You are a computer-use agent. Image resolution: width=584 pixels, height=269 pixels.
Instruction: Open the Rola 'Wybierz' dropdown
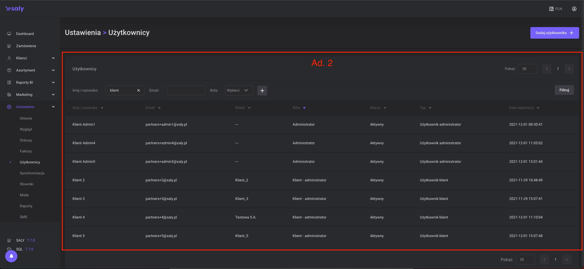coord(239,90)
